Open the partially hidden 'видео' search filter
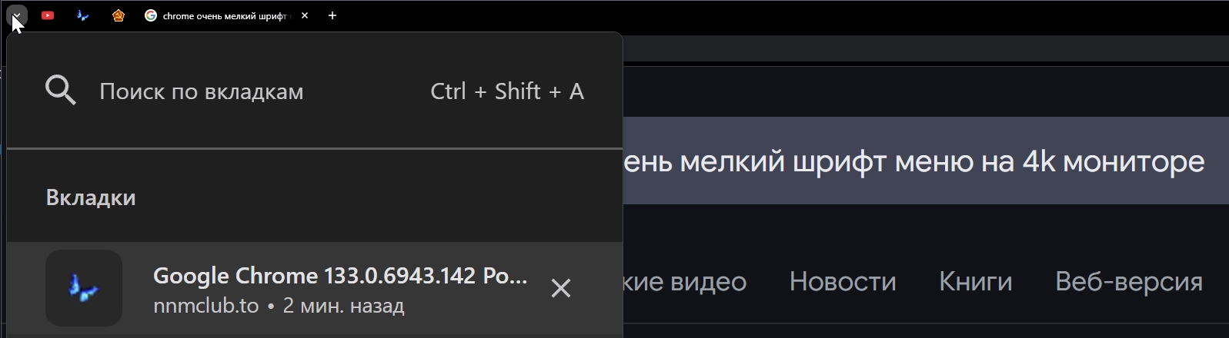 685,282
